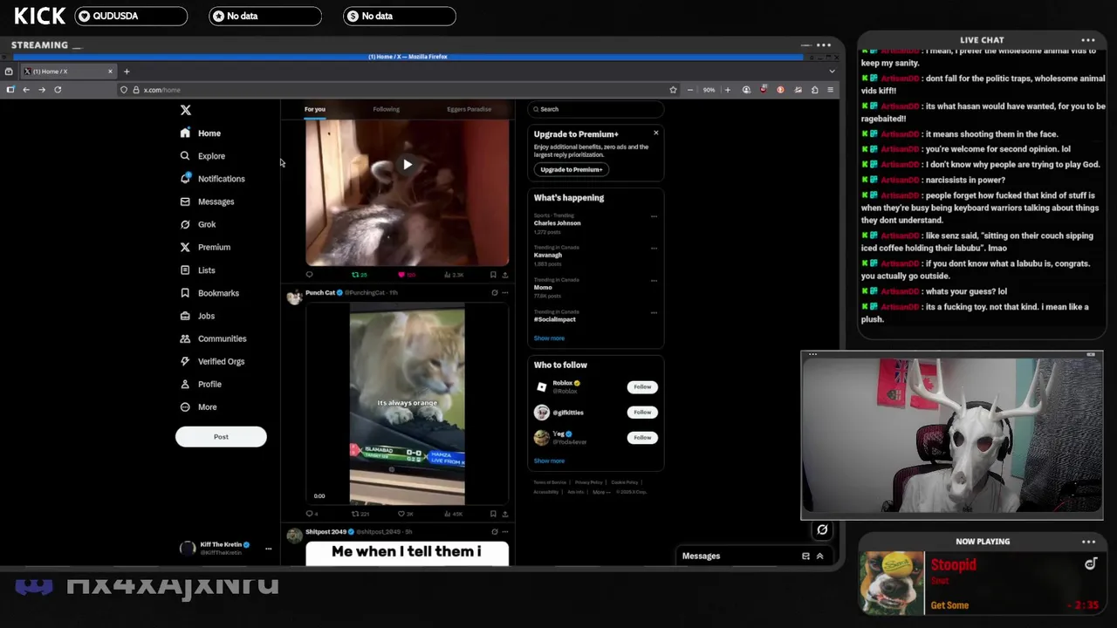The height and width of the screenshot is (628, 1117).
Task: Open the Charles Johnson trending topic
Action: (x=557, y=223)
